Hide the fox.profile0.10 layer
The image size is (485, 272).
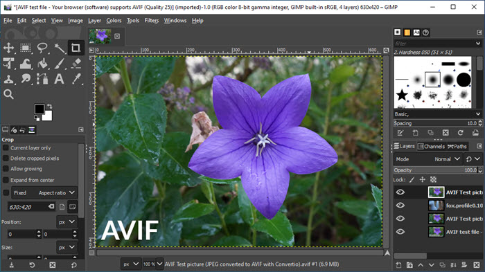pyautogui.click(x=400, y=206)
